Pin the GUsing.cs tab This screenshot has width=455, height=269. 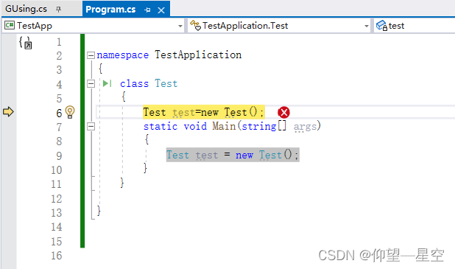[59, 10]
